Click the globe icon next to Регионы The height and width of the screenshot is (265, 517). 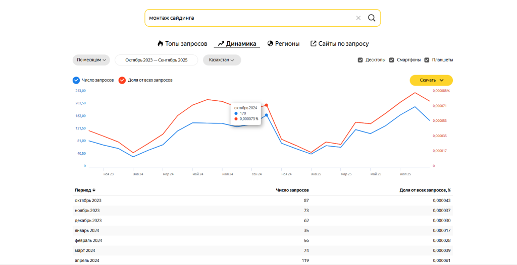pyautogui.click(x=270, y=44)
